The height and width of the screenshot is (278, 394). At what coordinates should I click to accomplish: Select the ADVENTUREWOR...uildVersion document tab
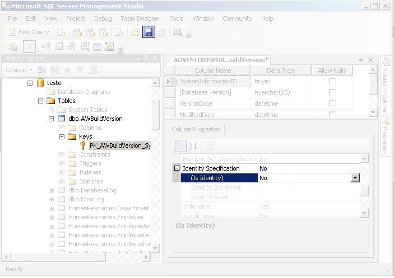point(221,60)
